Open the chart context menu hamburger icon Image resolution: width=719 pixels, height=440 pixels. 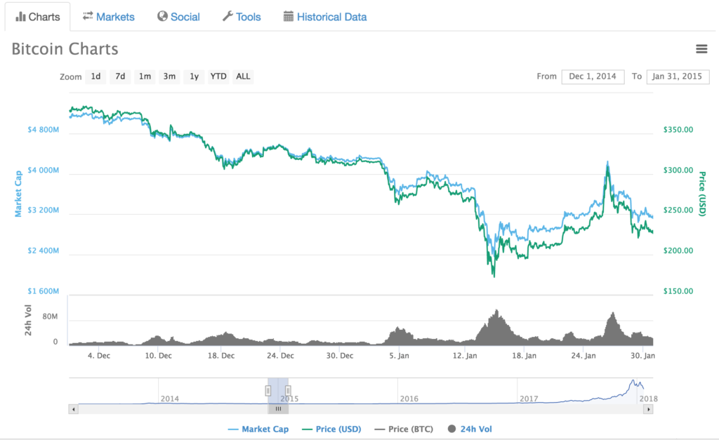point(701,48)
